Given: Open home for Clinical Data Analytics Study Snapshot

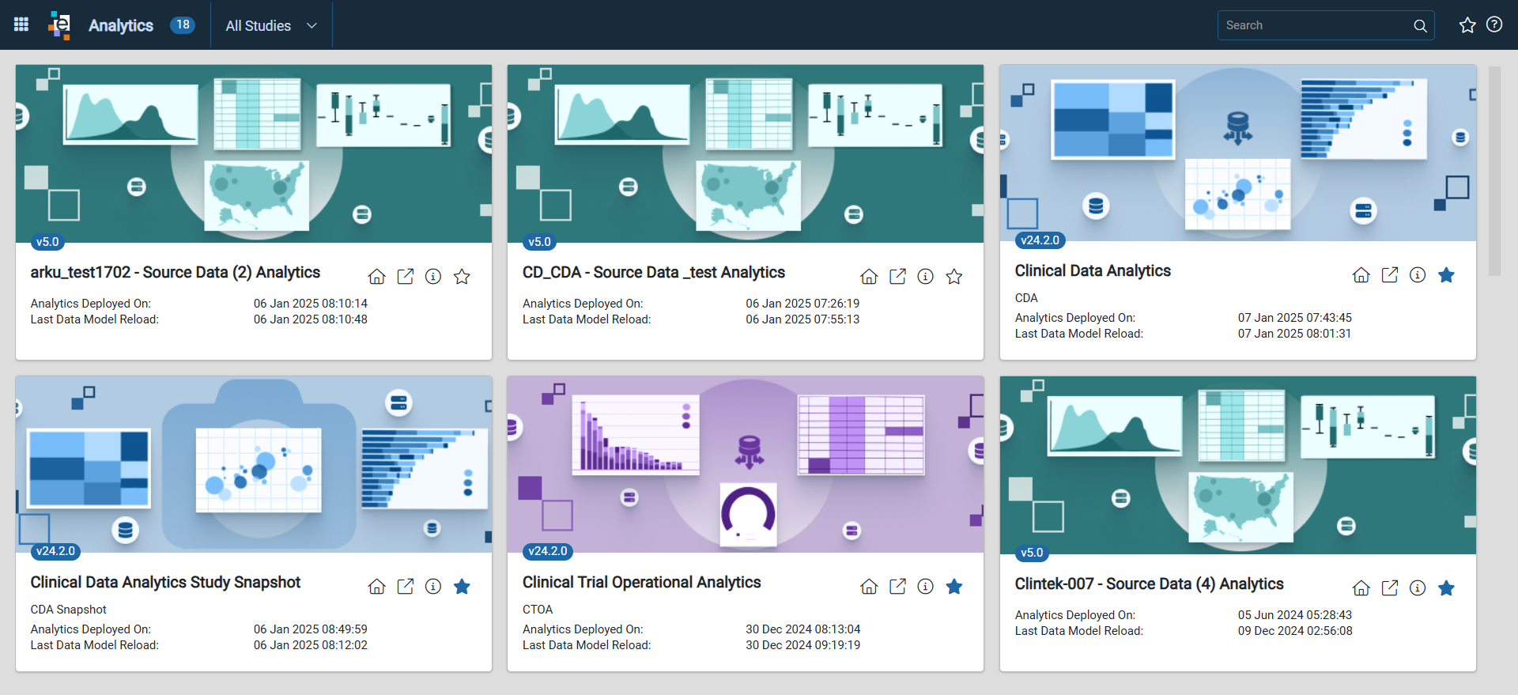Looking at the screenshot, I should pyautogui.click(x=377, y=586).
